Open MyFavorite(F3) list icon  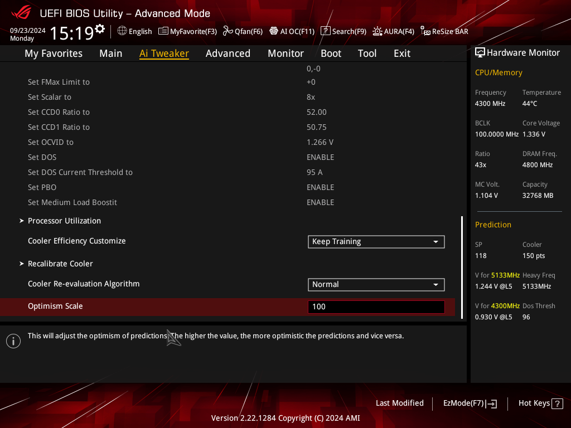pos(163,31)
